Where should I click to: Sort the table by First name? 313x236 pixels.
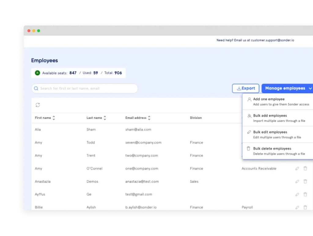(54, 118)
